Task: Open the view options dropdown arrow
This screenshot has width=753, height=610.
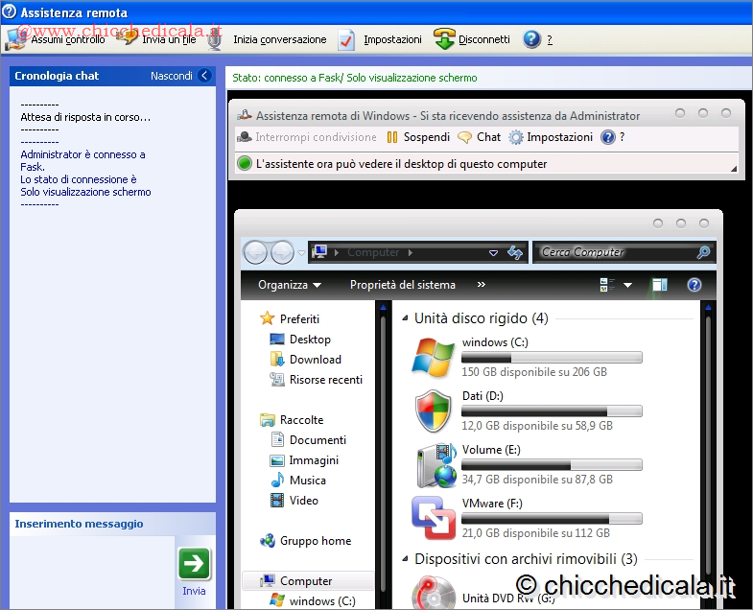Action: pos(628,285)
